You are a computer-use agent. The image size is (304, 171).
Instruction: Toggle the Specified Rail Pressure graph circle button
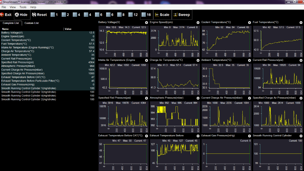(x=147, y=98)
